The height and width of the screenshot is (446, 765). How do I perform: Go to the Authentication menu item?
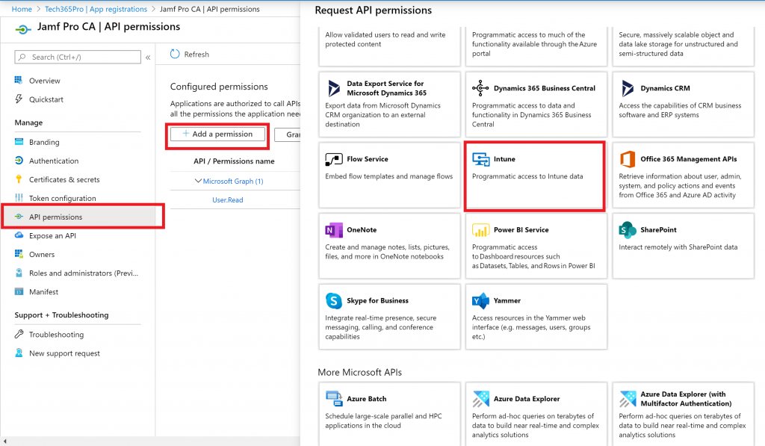pyautogui.click(x=53, y=161)
